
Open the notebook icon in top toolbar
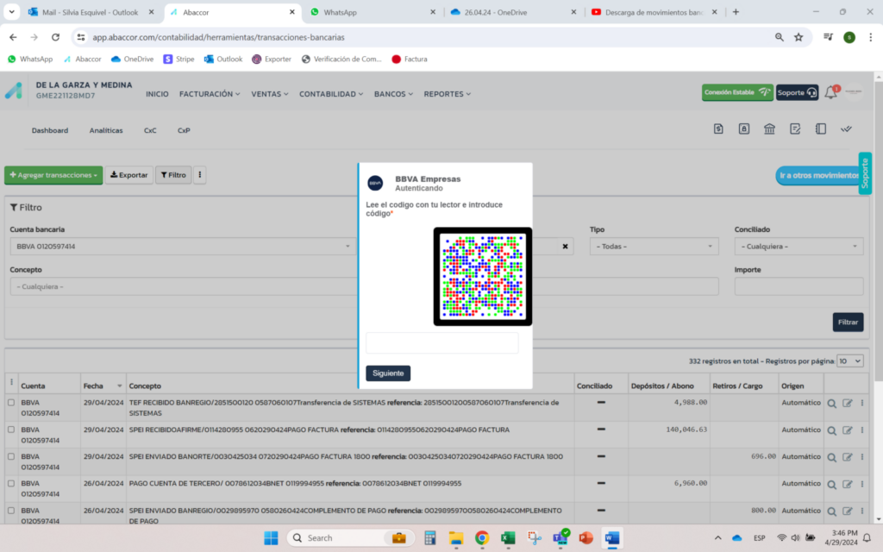(x=821, y=129)
